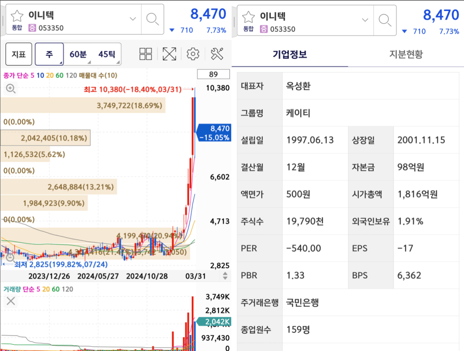Expand the left panel stock selector dropdown
464x351 pixels.
pos(133,19)
